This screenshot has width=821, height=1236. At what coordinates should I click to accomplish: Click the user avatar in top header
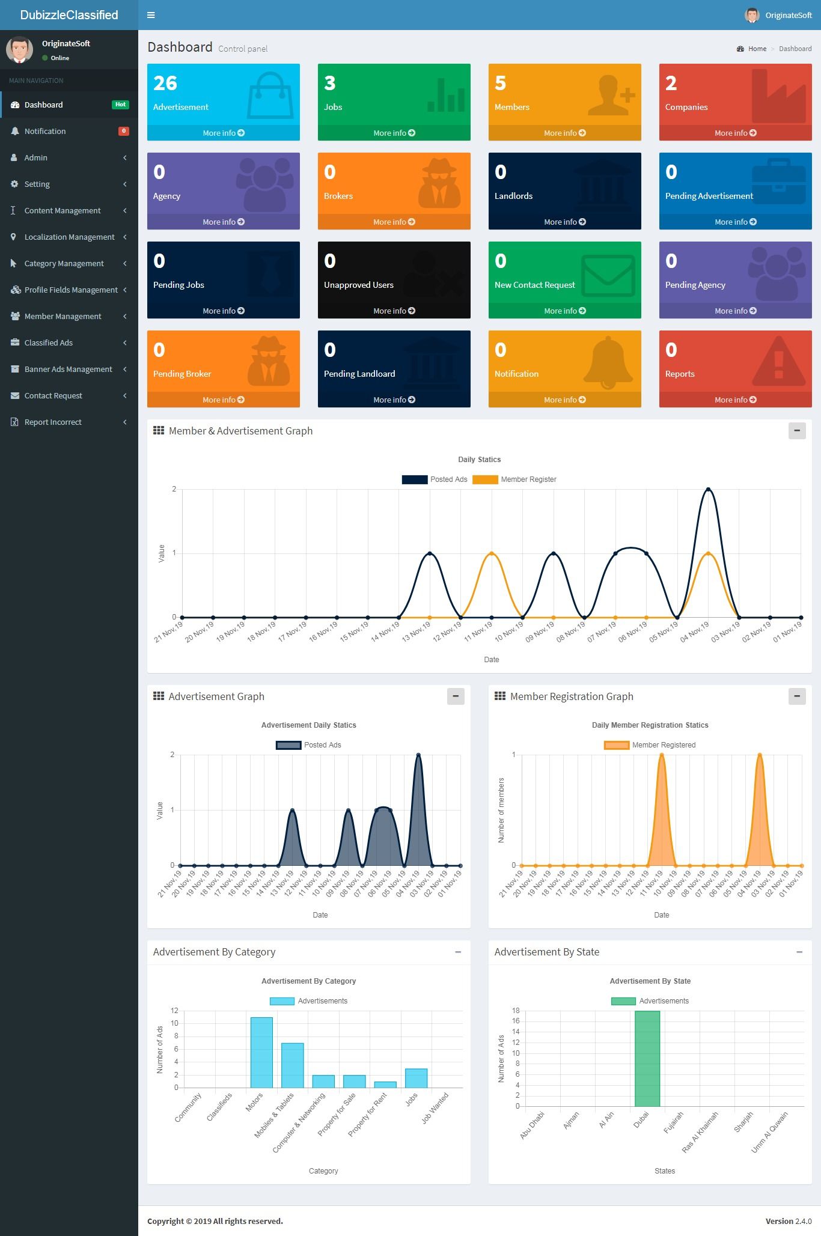[752, 15]
